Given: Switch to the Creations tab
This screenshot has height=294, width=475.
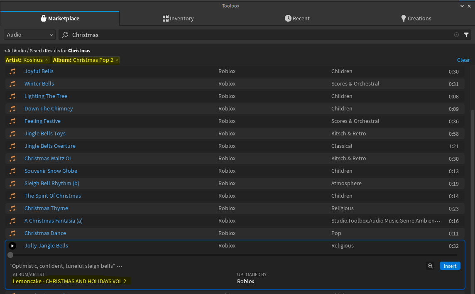Looking at the screenshot, I should coord(416,18).
